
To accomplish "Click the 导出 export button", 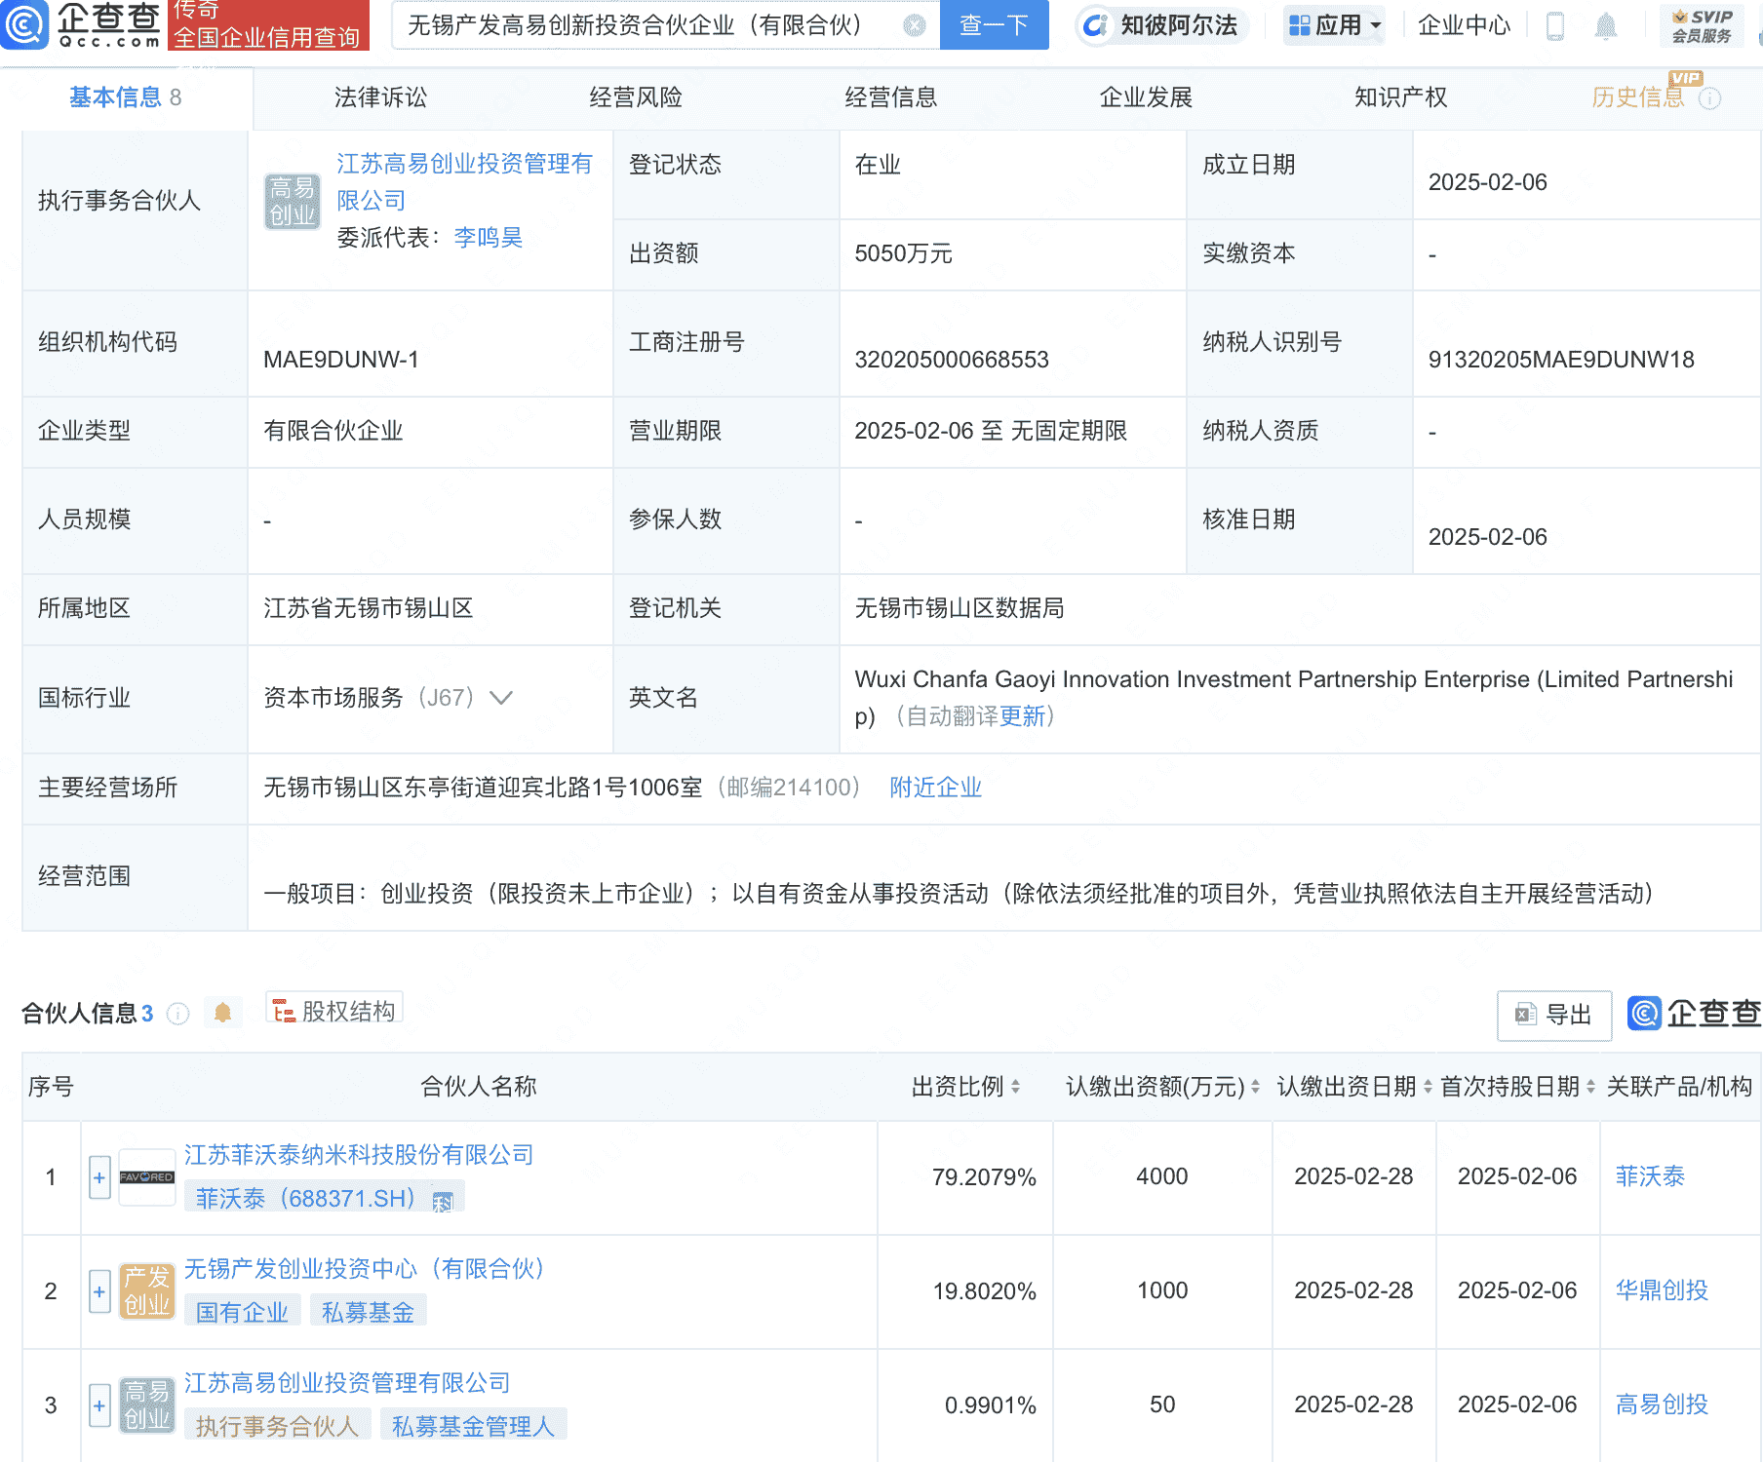I will click(x=1554, y=1015).
